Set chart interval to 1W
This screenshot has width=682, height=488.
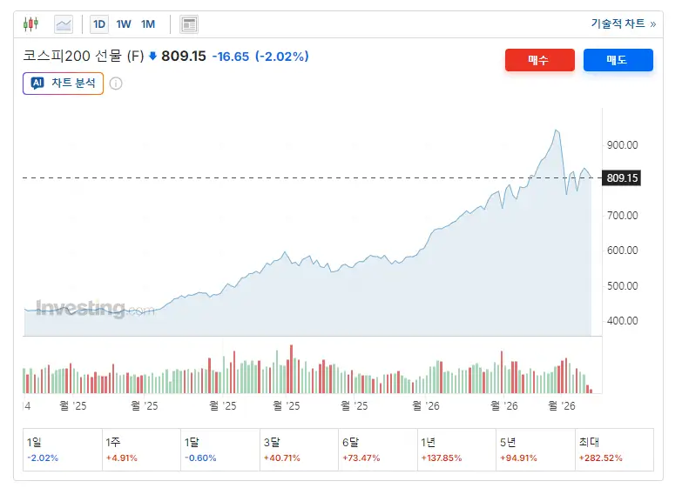coord(124,24)
